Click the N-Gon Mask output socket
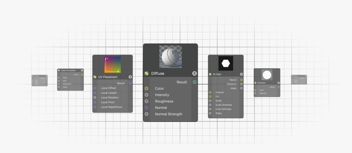Screen dimensions: 352x153 tap(241, 88)
